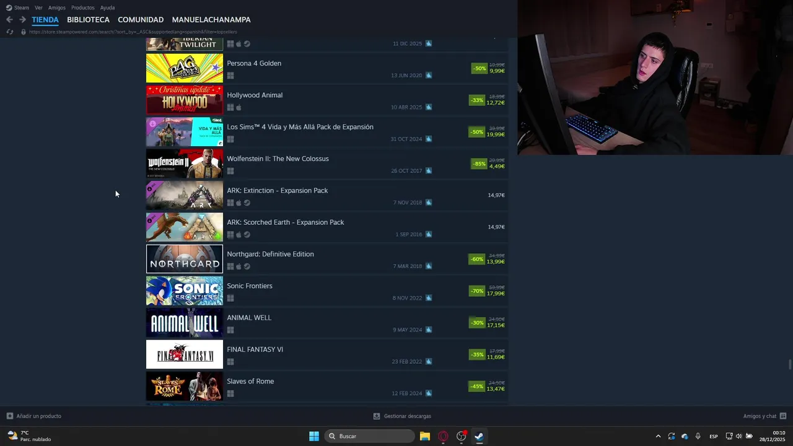The image size is (793, 446).
Task: Open the Amigos menu
Action: [57, 7]
